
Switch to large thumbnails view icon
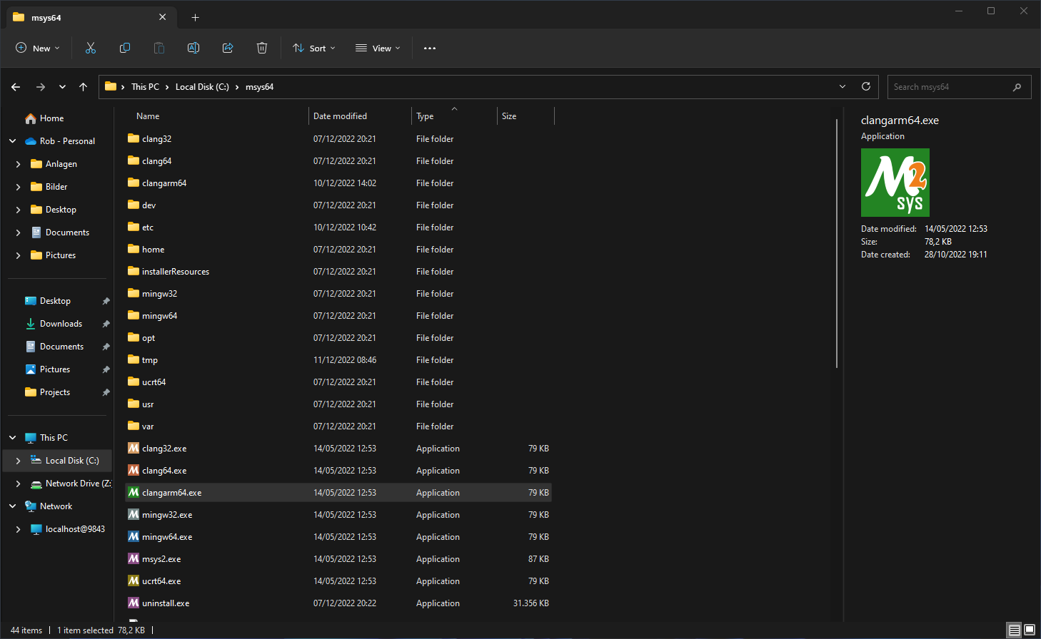[1030, 630]
